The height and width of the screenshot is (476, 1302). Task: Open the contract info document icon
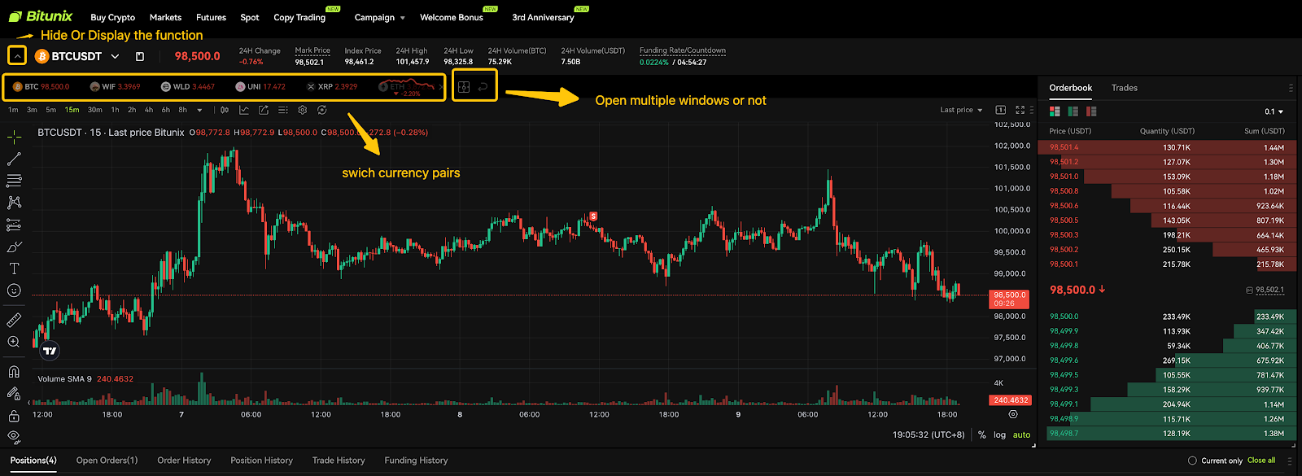coord(140,56)
